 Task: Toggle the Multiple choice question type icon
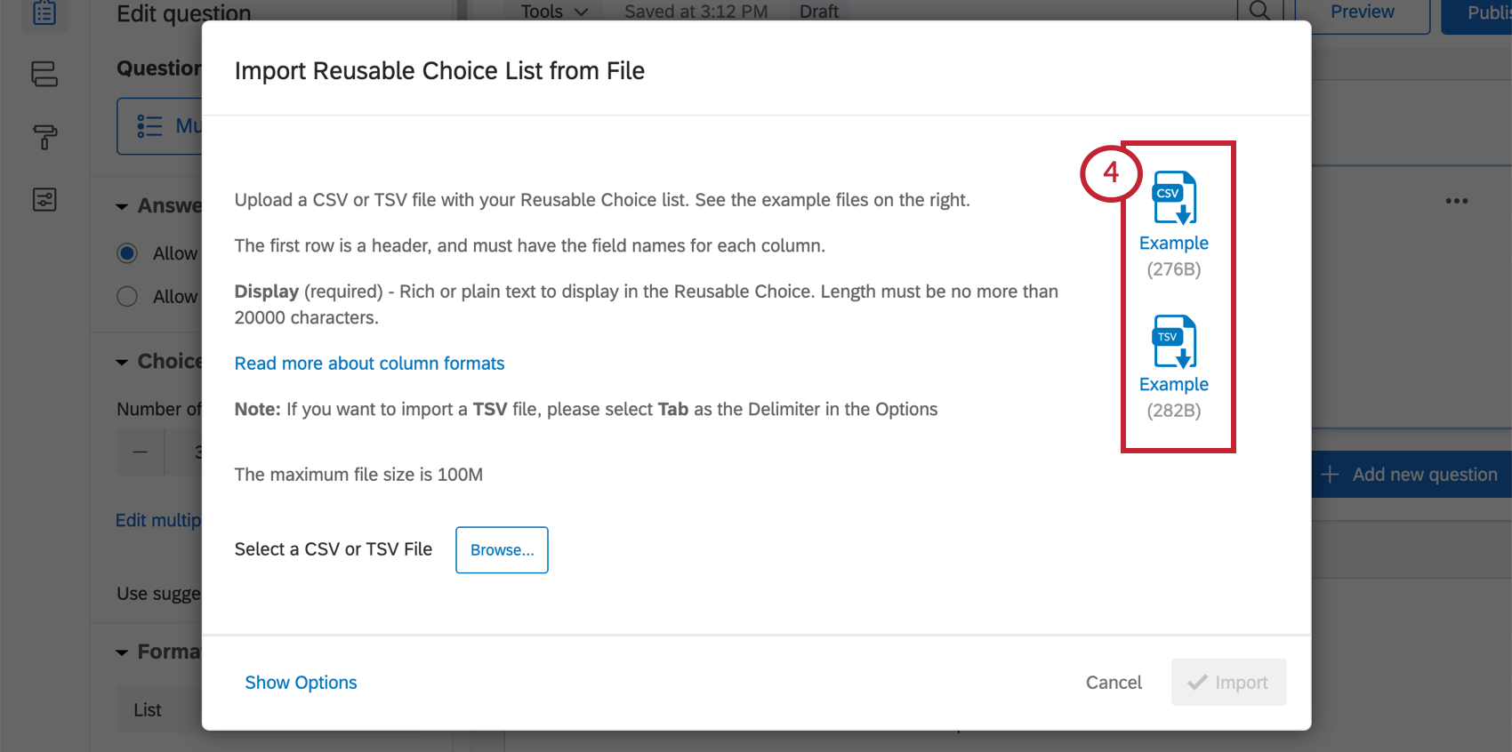[x=150, y=125]
